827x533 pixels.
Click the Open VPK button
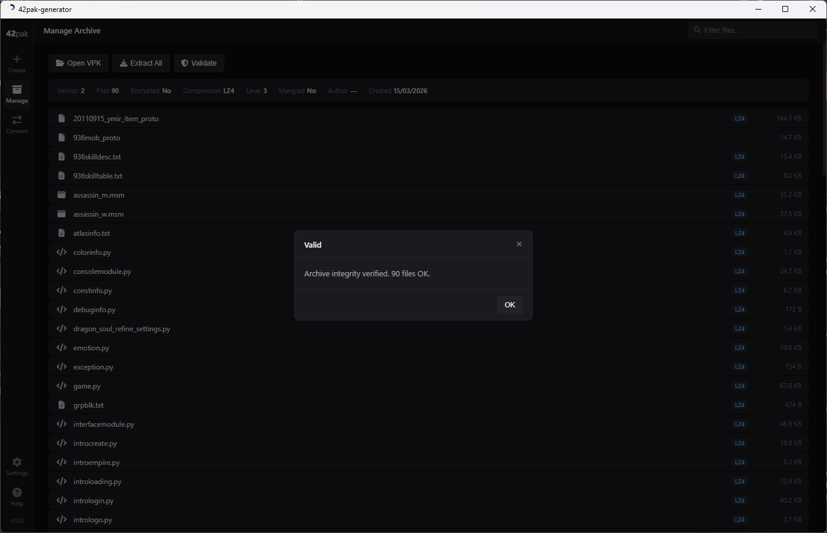(x=79, y=63)
